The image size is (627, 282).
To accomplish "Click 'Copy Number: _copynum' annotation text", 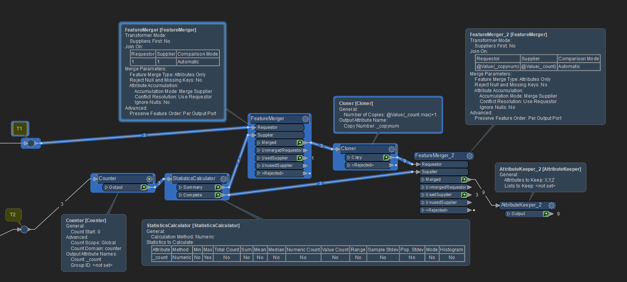I will (371, 126).
